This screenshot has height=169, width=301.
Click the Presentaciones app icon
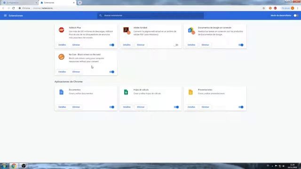coord(190,92)
